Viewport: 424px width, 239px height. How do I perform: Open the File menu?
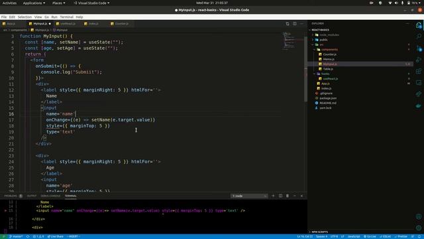[x=4, y=17]
